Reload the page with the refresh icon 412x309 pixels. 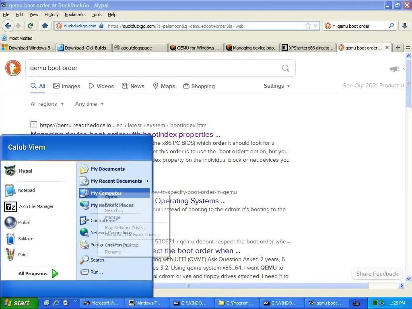[31, 26]
